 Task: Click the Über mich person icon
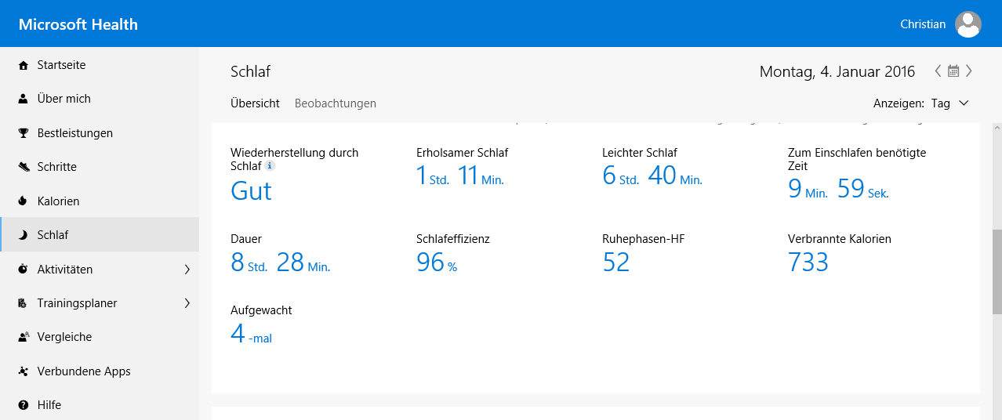click(x=23, y=99)
